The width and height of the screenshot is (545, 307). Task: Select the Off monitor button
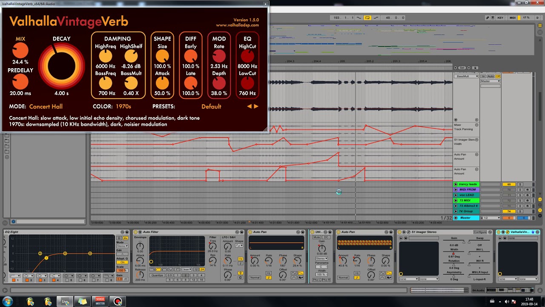[x=498, y=76]
